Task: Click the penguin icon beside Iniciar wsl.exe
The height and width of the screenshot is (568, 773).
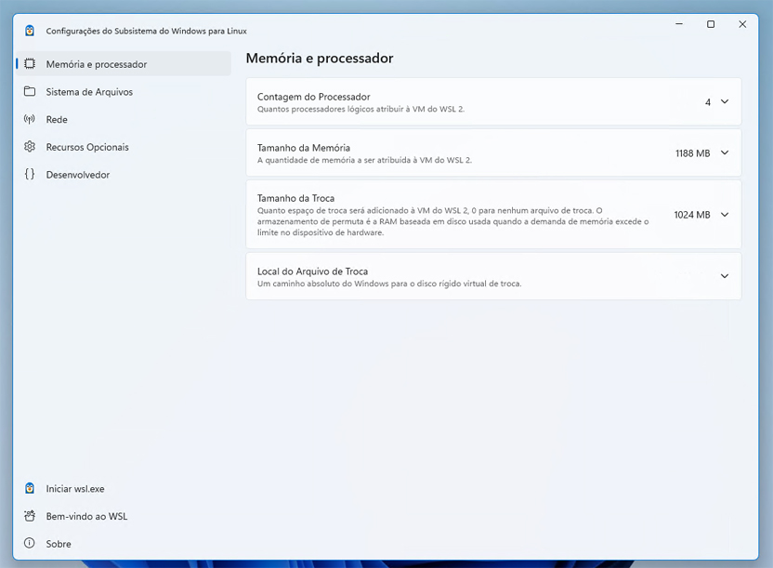Action: click(30, 488)
